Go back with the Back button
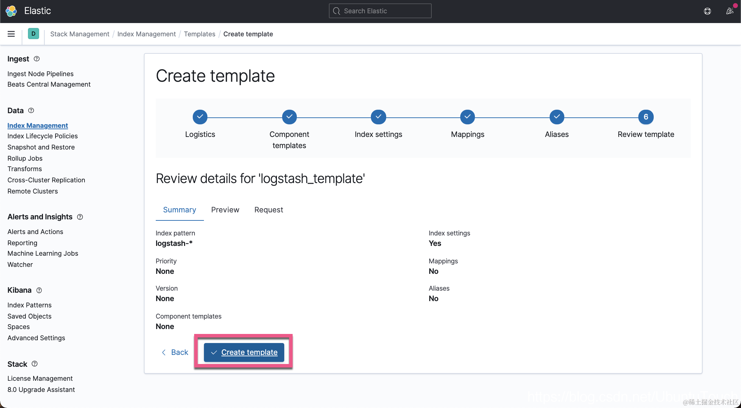 [x=175, y=352]
